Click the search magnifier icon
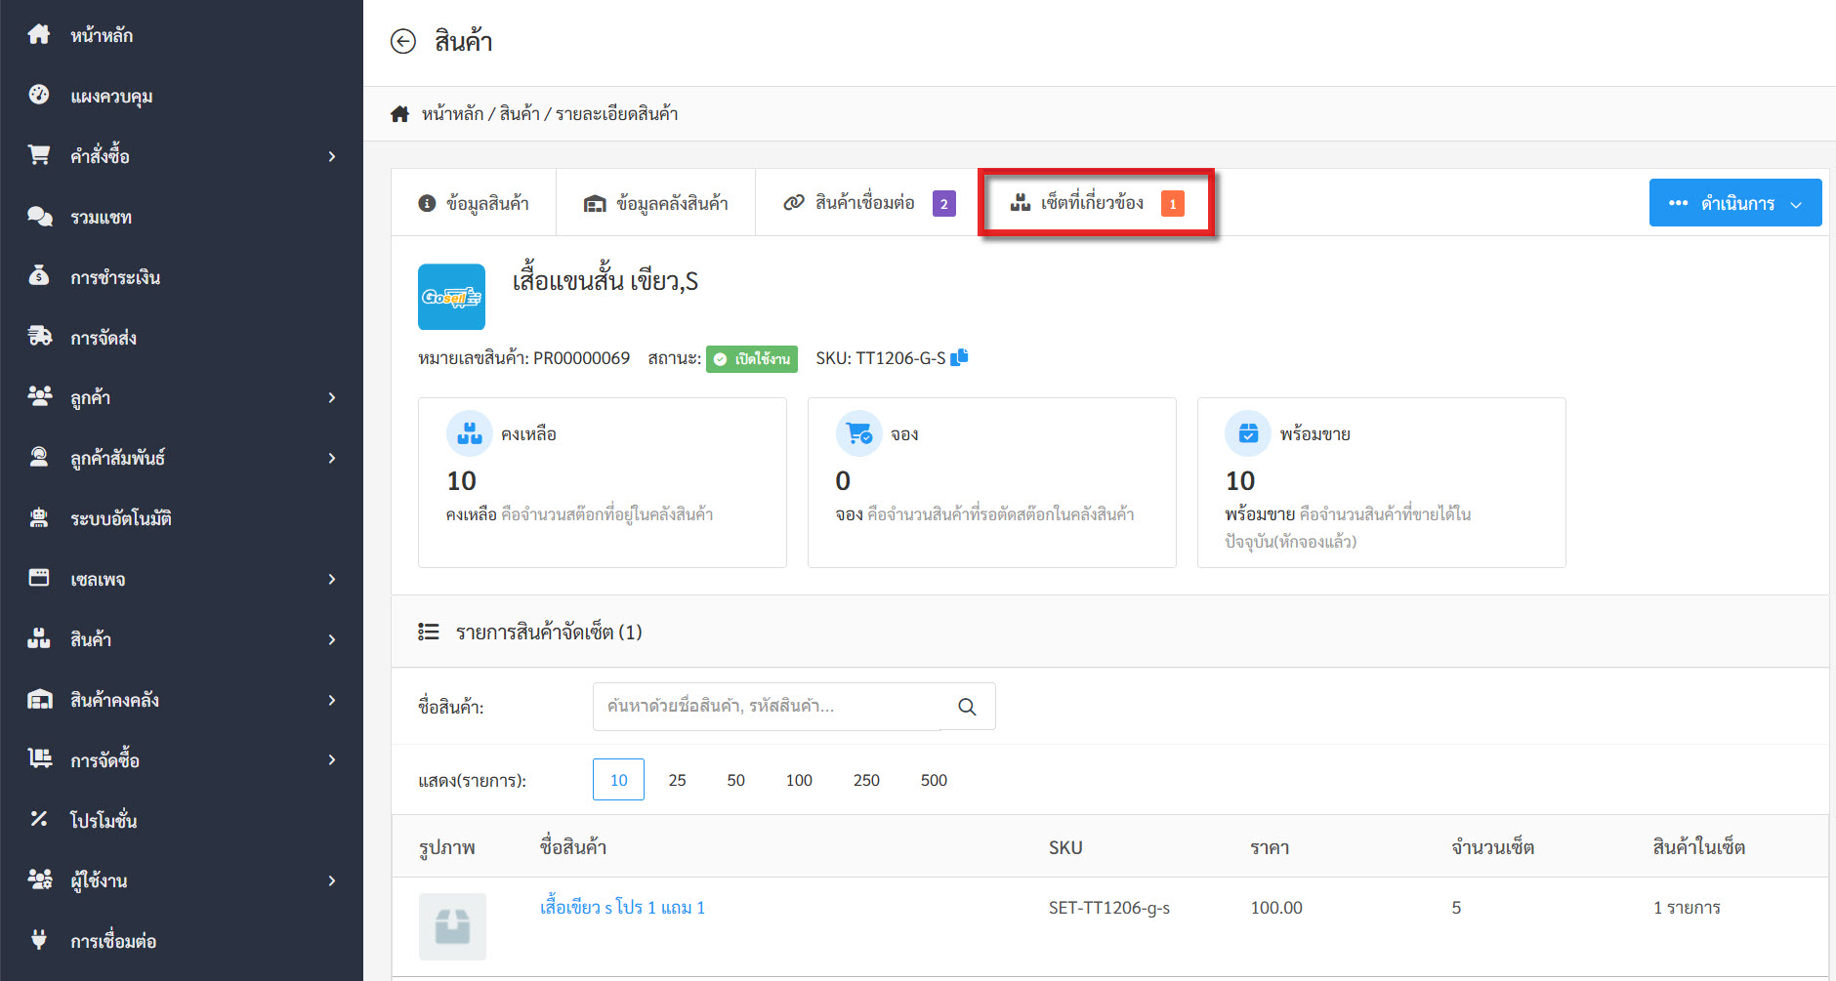The image size is (1836, 981). (967, 707)
